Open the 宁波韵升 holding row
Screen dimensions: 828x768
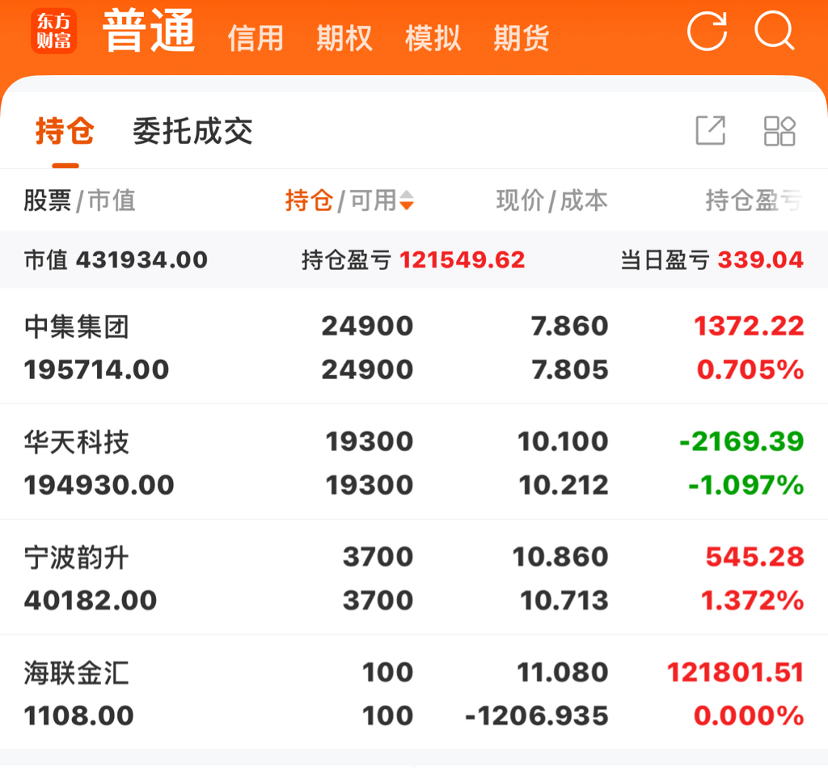click(x=414, y=578)
